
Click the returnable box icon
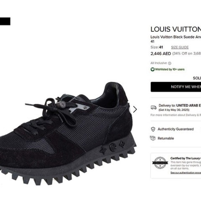[x=153, y=138]
